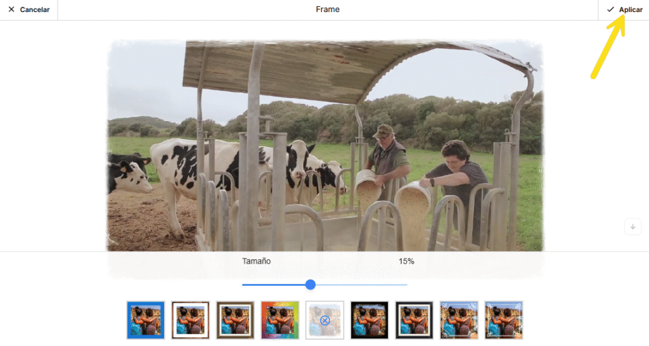
Task: Pick the last frame thumbnail in row
Action: pyautogui.click(x=504, y=320)
